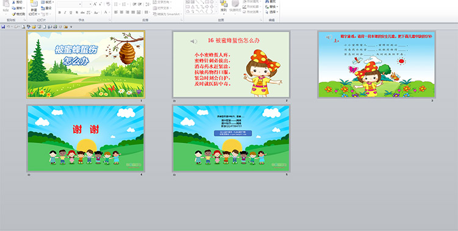Image resolution: width=458 pixels, height=231 pixels.
Task: Click the open folder icon in quick access toolbar
Action: (34, 27)
